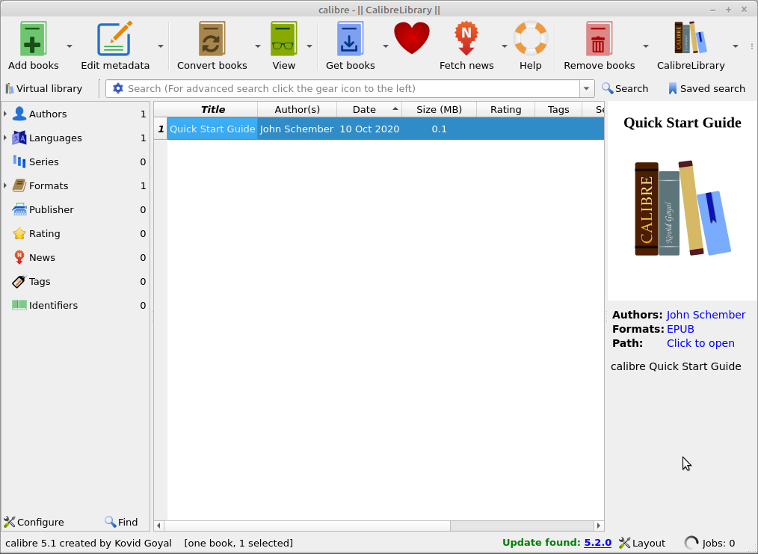Expand the Authors tree node

5,114
